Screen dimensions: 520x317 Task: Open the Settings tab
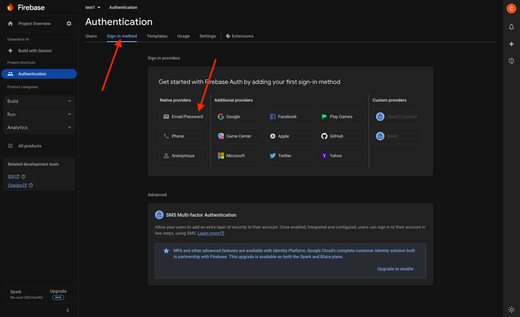pos(208,36)
